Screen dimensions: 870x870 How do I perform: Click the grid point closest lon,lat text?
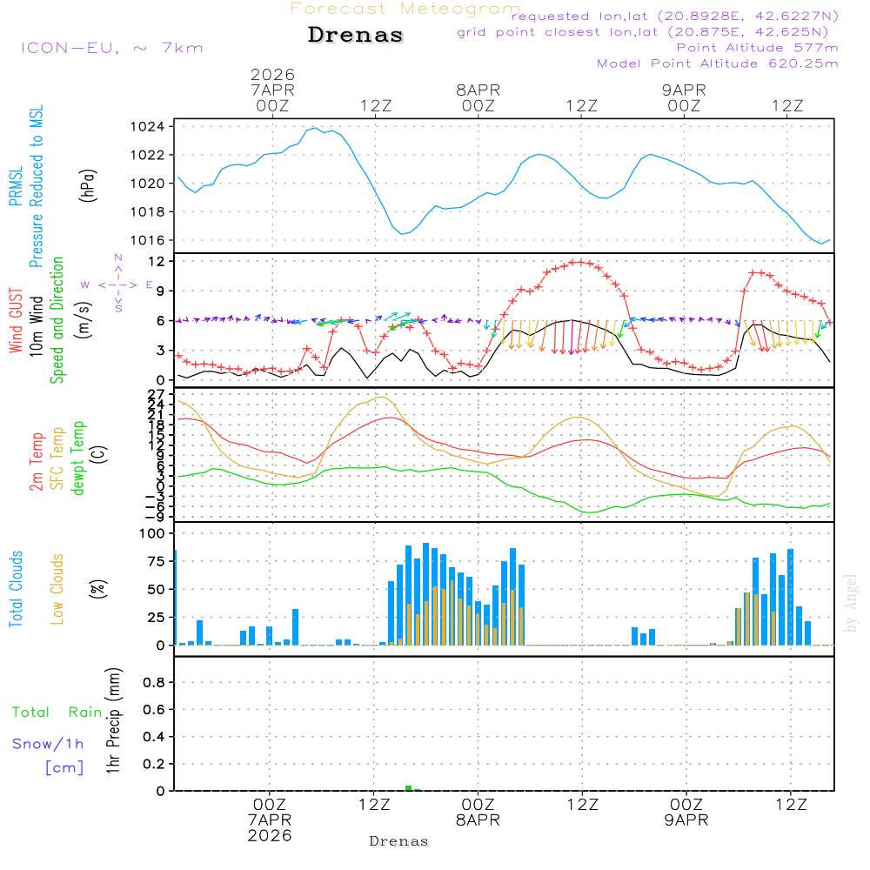648,32
